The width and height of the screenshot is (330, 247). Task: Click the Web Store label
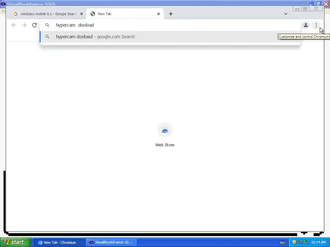(x=165, y=145)
